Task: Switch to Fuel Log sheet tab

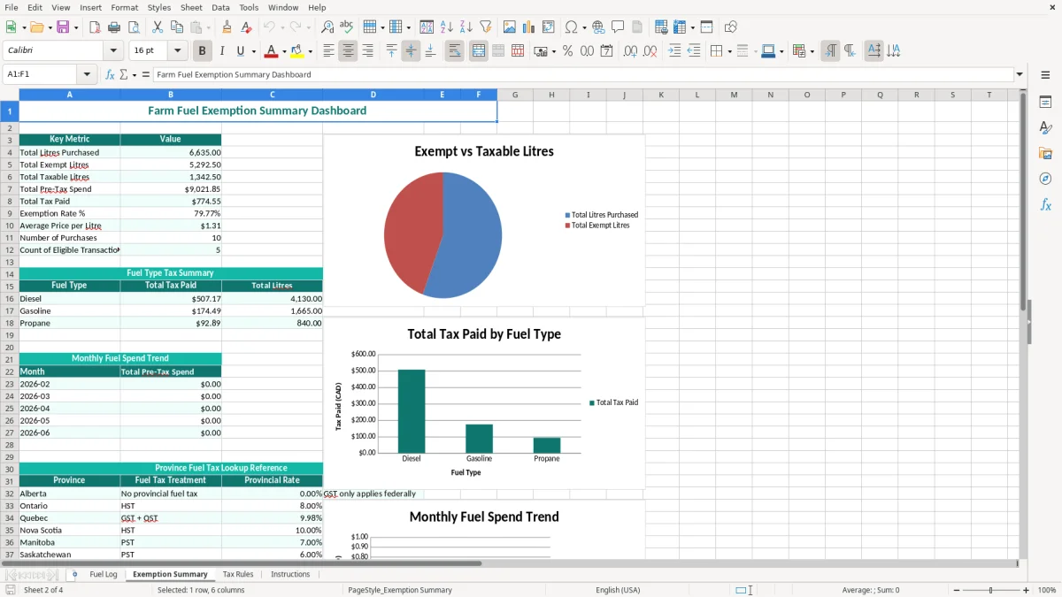Action: pyautogui.click(x=104, y=574)
